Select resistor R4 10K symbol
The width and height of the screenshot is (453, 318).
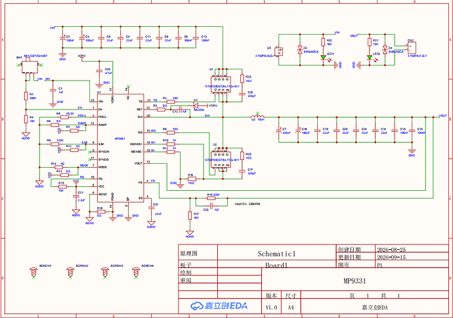[26, 119]
